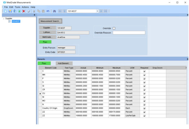Click the Cut scissors icon
This screenshot has width=189, height=129.
click(x=34, y=11)
